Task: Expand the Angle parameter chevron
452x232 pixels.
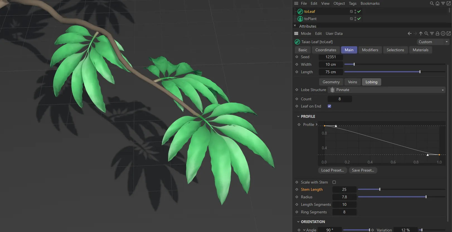Action: pos(304,230)
